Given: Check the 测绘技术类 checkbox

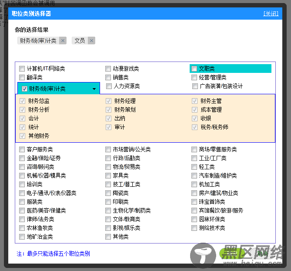Looking at the screenshot, I should tap(194, 228).
